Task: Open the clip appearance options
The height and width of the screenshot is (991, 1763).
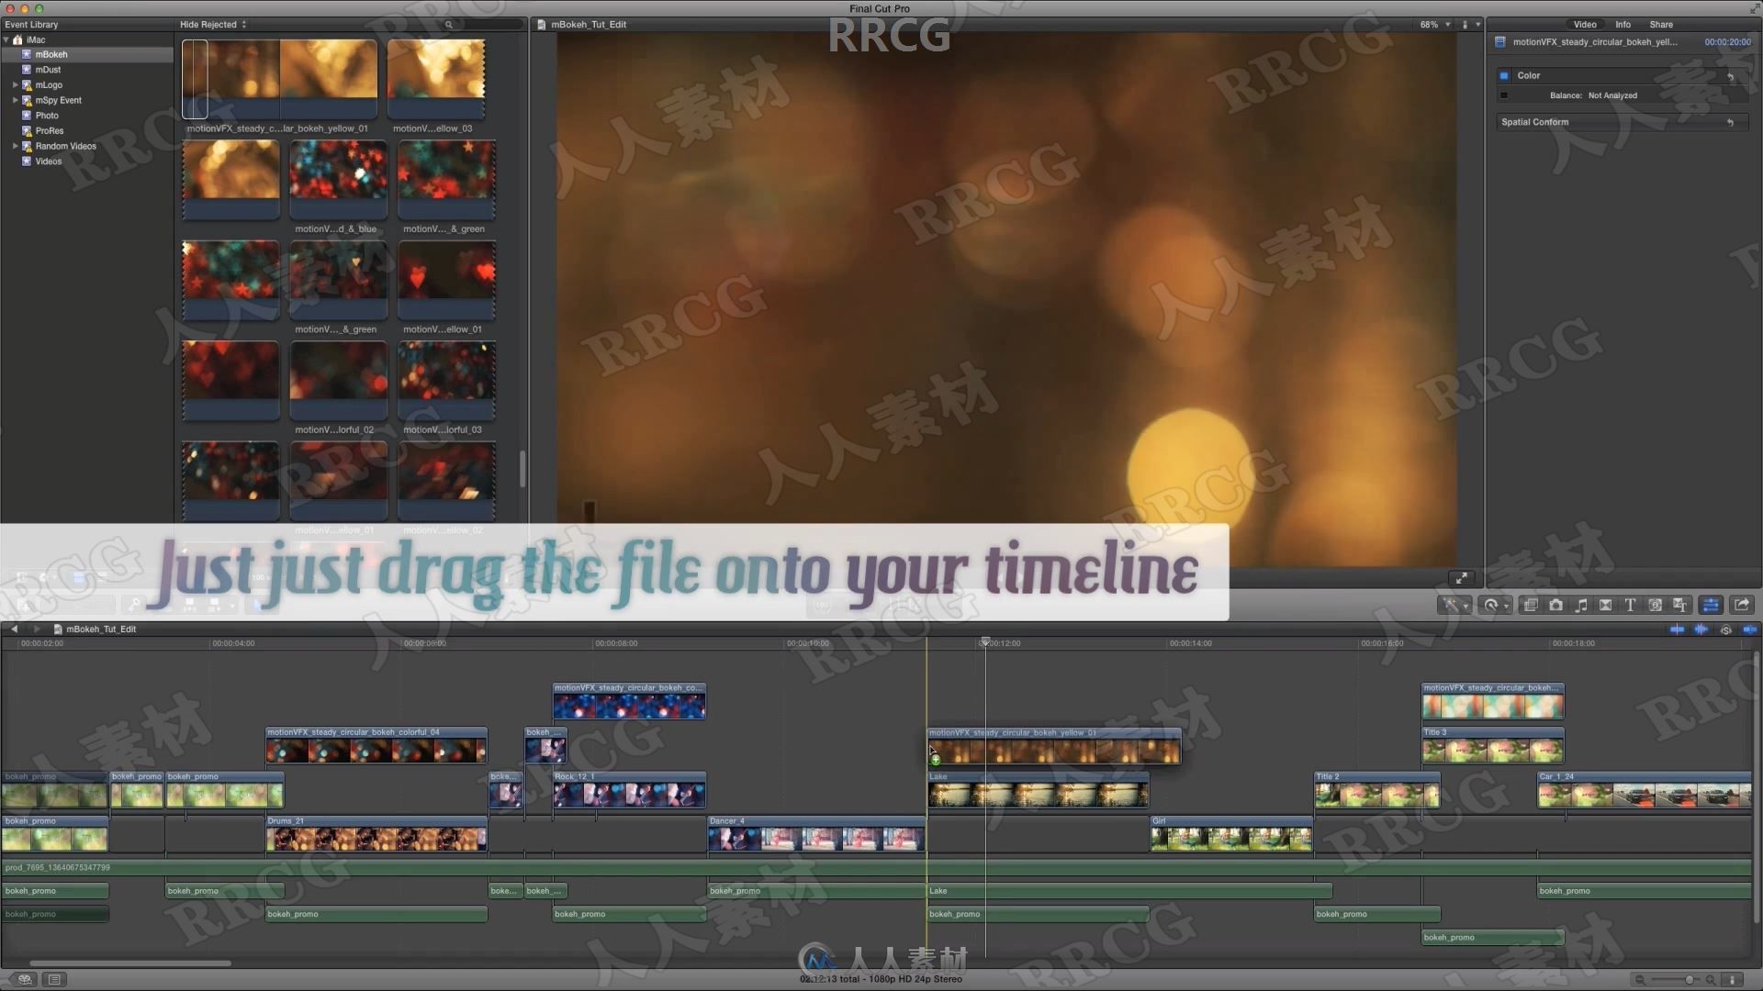Action: (1733, 979)
